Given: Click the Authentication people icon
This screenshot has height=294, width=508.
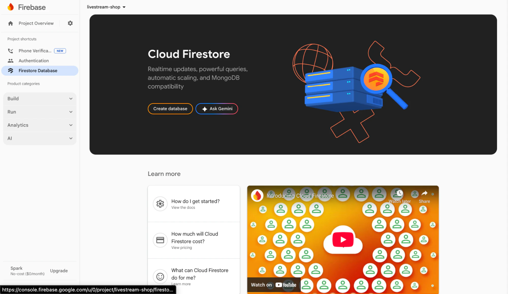Looking at the screenshot, I should (x=10, y=61).
